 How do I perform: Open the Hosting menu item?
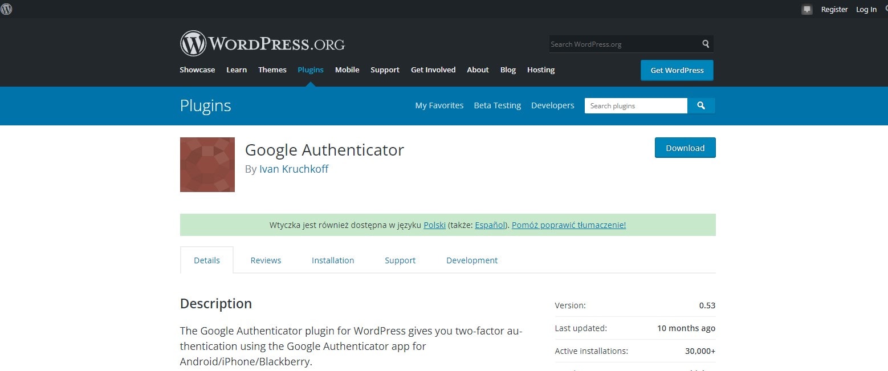point(541,70)
